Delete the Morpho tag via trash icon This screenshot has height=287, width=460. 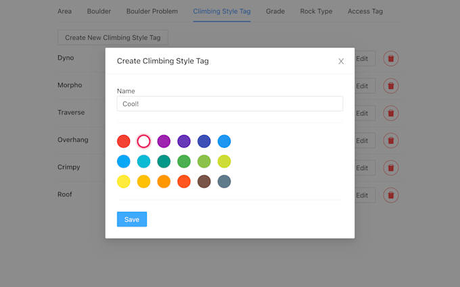point(391,86)
